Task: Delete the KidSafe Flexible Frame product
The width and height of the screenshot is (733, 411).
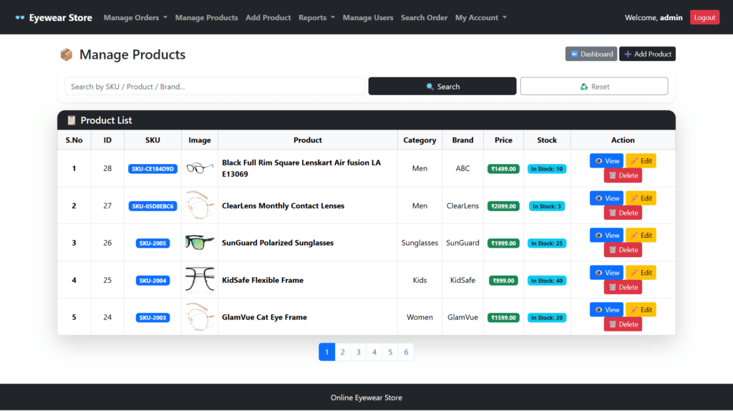Action: [x=623, y=287]
